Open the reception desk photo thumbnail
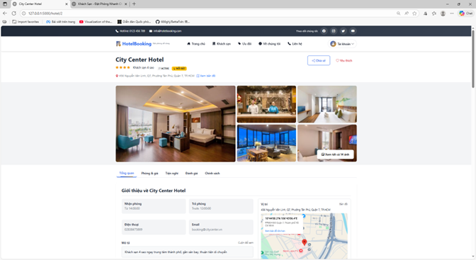476x260 pixels. click(266, 104)
